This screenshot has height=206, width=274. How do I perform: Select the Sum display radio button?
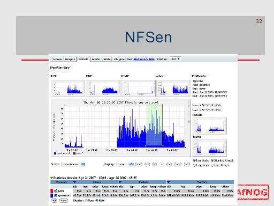coord(87,201)
